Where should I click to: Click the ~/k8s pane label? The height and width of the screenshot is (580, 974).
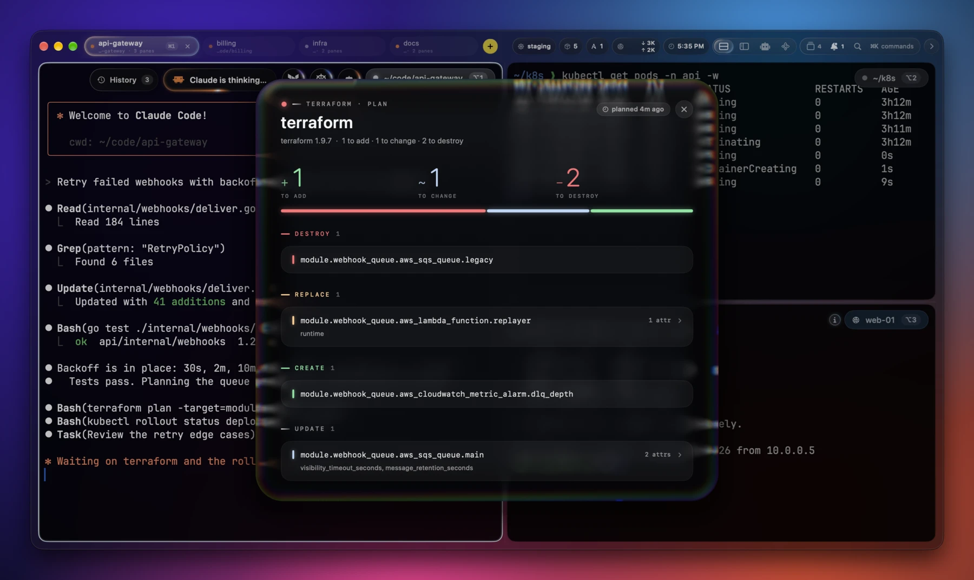point(891,78)
